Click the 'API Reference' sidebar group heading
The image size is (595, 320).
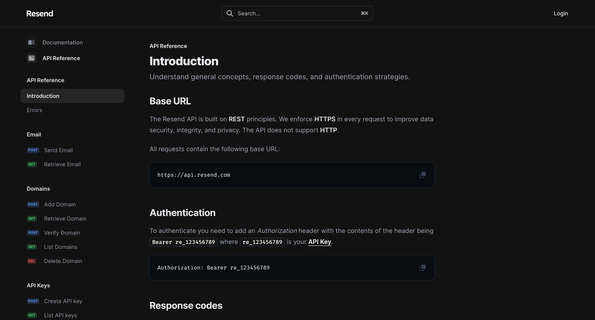tap(45, 80)
